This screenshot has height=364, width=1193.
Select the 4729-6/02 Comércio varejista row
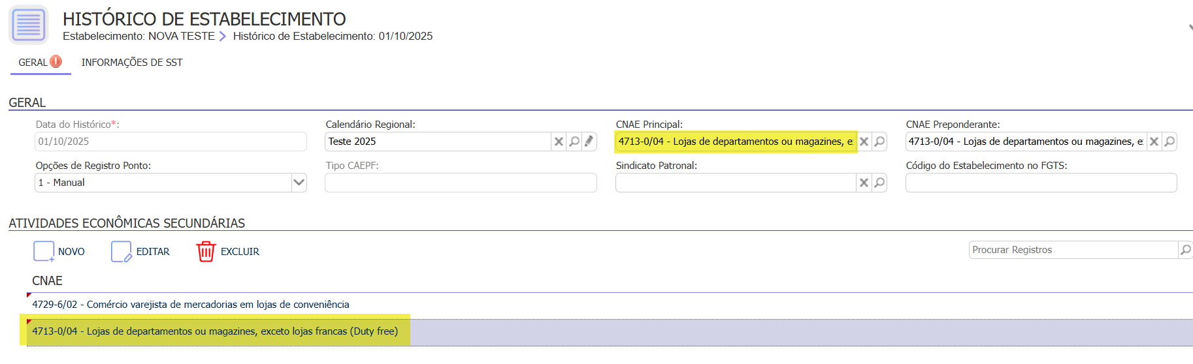point(191,305)
